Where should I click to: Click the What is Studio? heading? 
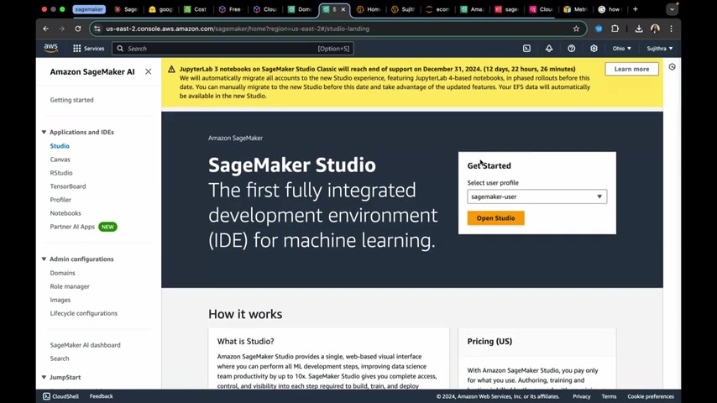pyautogui.click(x=245, y=341)
